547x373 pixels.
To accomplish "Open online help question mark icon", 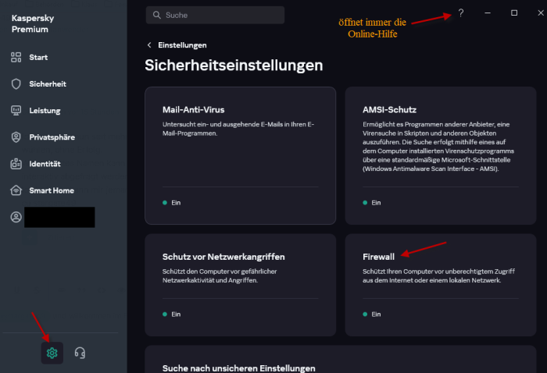I will tap(461, 13).
